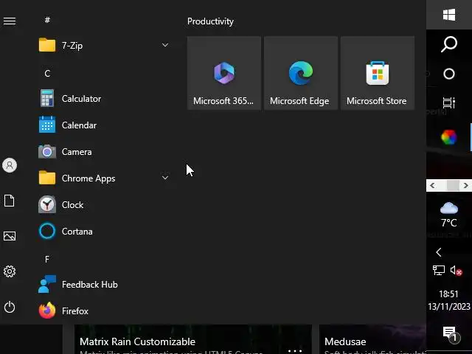Click the muted volume tray icon
Image resolution: width=472 pixels, height=354 pixels.
(x=456, y=271)
